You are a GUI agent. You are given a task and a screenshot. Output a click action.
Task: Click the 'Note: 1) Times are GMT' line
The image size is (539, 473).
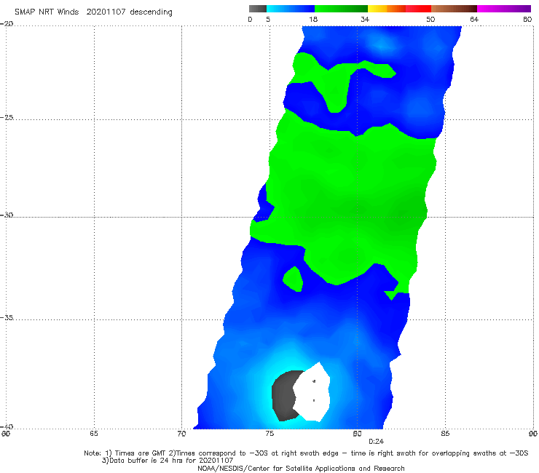306,453
